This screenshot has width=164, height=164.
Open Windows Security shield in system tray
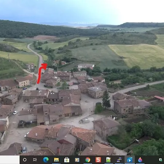pyautogui.click(x=160, y=160)
